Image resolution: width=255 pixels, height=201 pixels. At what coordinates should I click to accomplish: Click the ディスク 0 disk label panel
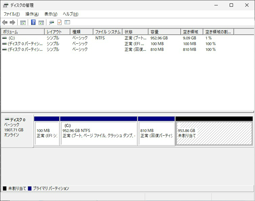click(x=17, y=130)
